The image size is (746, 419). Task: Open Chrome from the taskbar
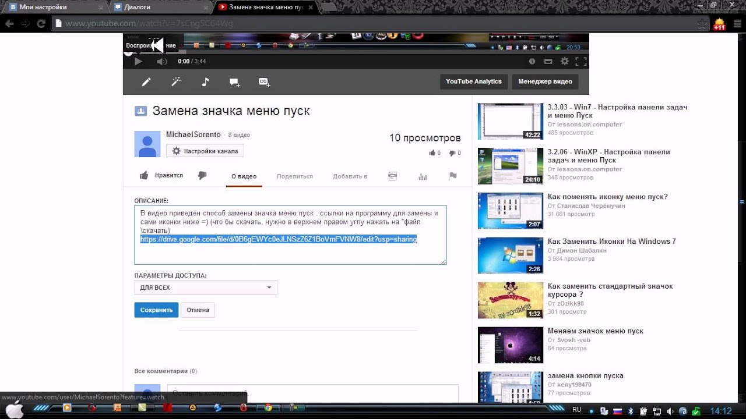coord(269,409)
